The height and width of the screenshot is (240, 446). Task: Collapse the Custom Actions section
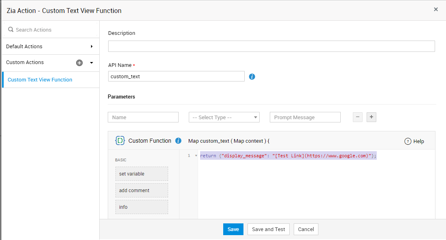[x=92, y=63]
